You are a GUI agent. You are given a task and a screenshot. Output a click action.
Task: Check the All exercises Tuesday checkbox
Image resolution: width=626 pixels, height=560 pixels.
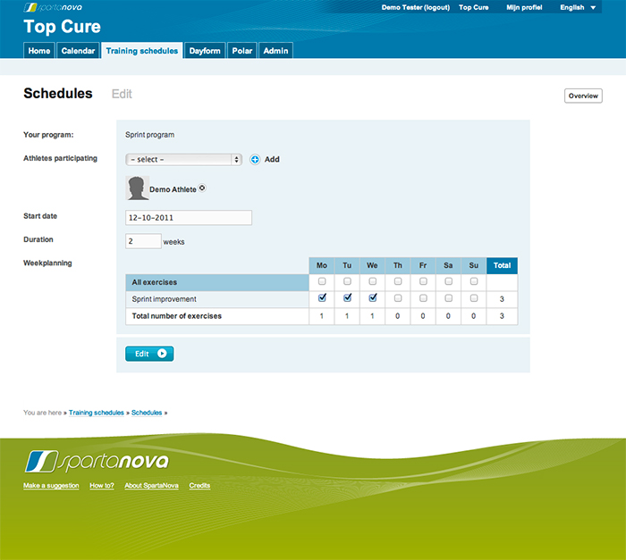pyautogui.click(x=347, y=281)
